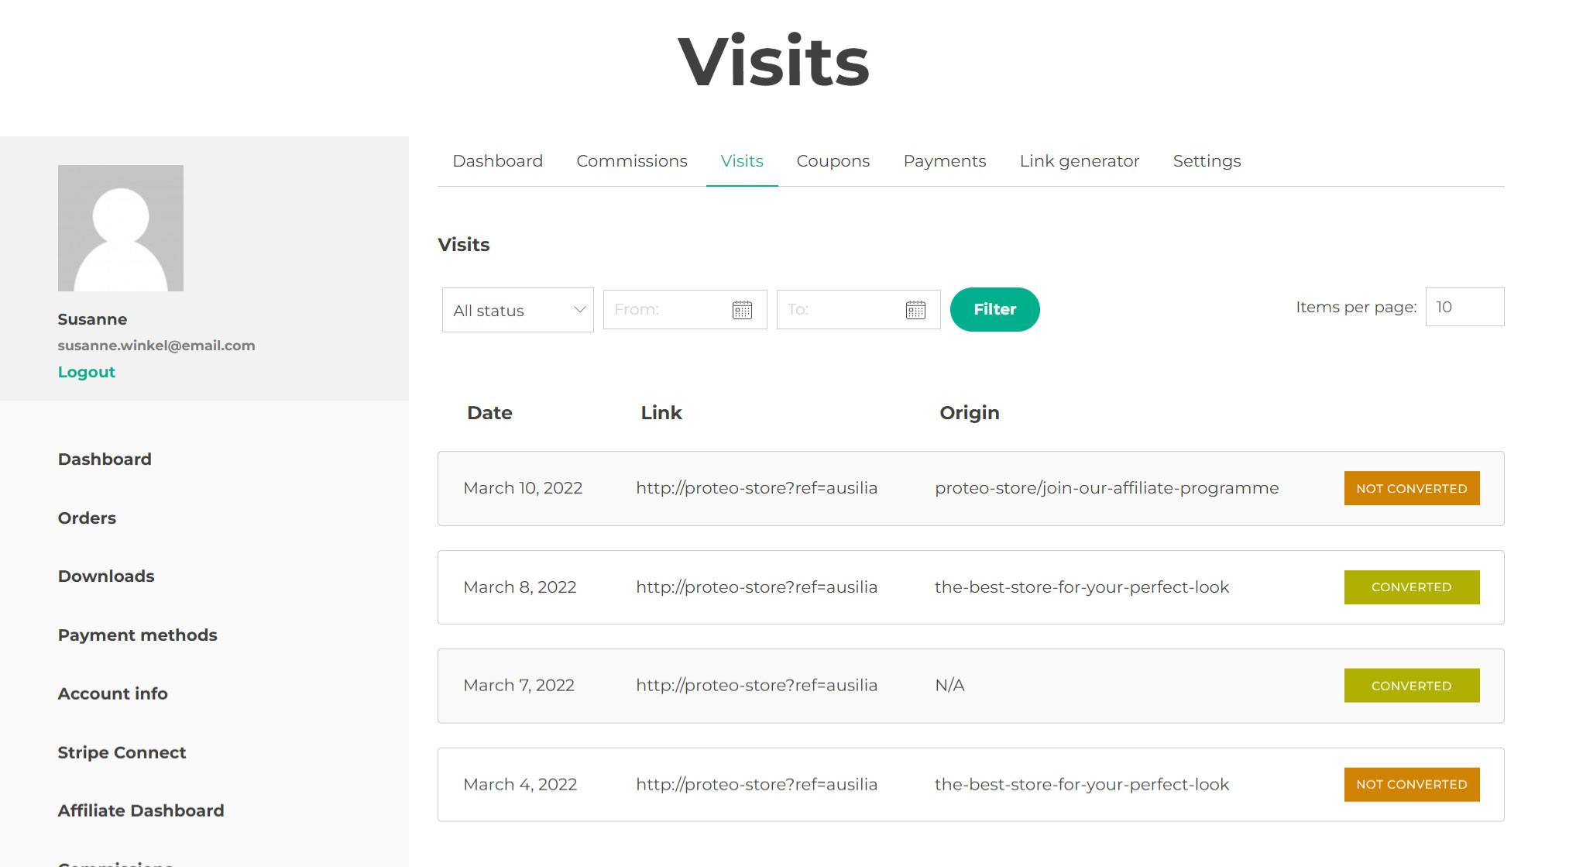Click the referral link in the March 7 row
Viewport: 1576px width, 867px height.
(x=757, y=686)
